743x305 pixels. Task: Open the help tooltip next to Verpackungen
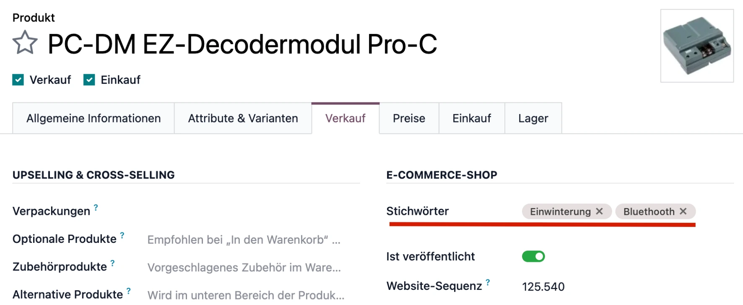[95, 206]
